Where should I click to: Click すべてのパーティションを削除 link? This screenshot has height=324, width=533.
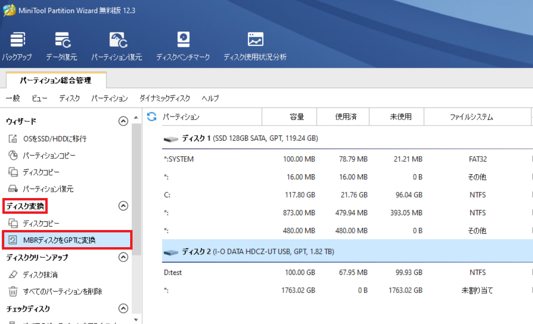(62, 292)
